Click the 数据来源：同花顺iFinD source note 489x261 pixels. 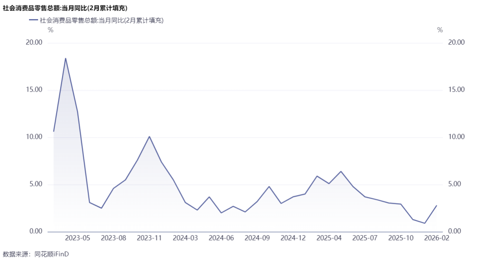coord(36,254)
